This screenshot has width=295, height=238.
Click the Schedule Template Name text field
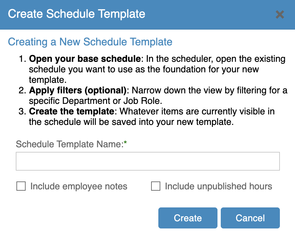coord(147,161)
